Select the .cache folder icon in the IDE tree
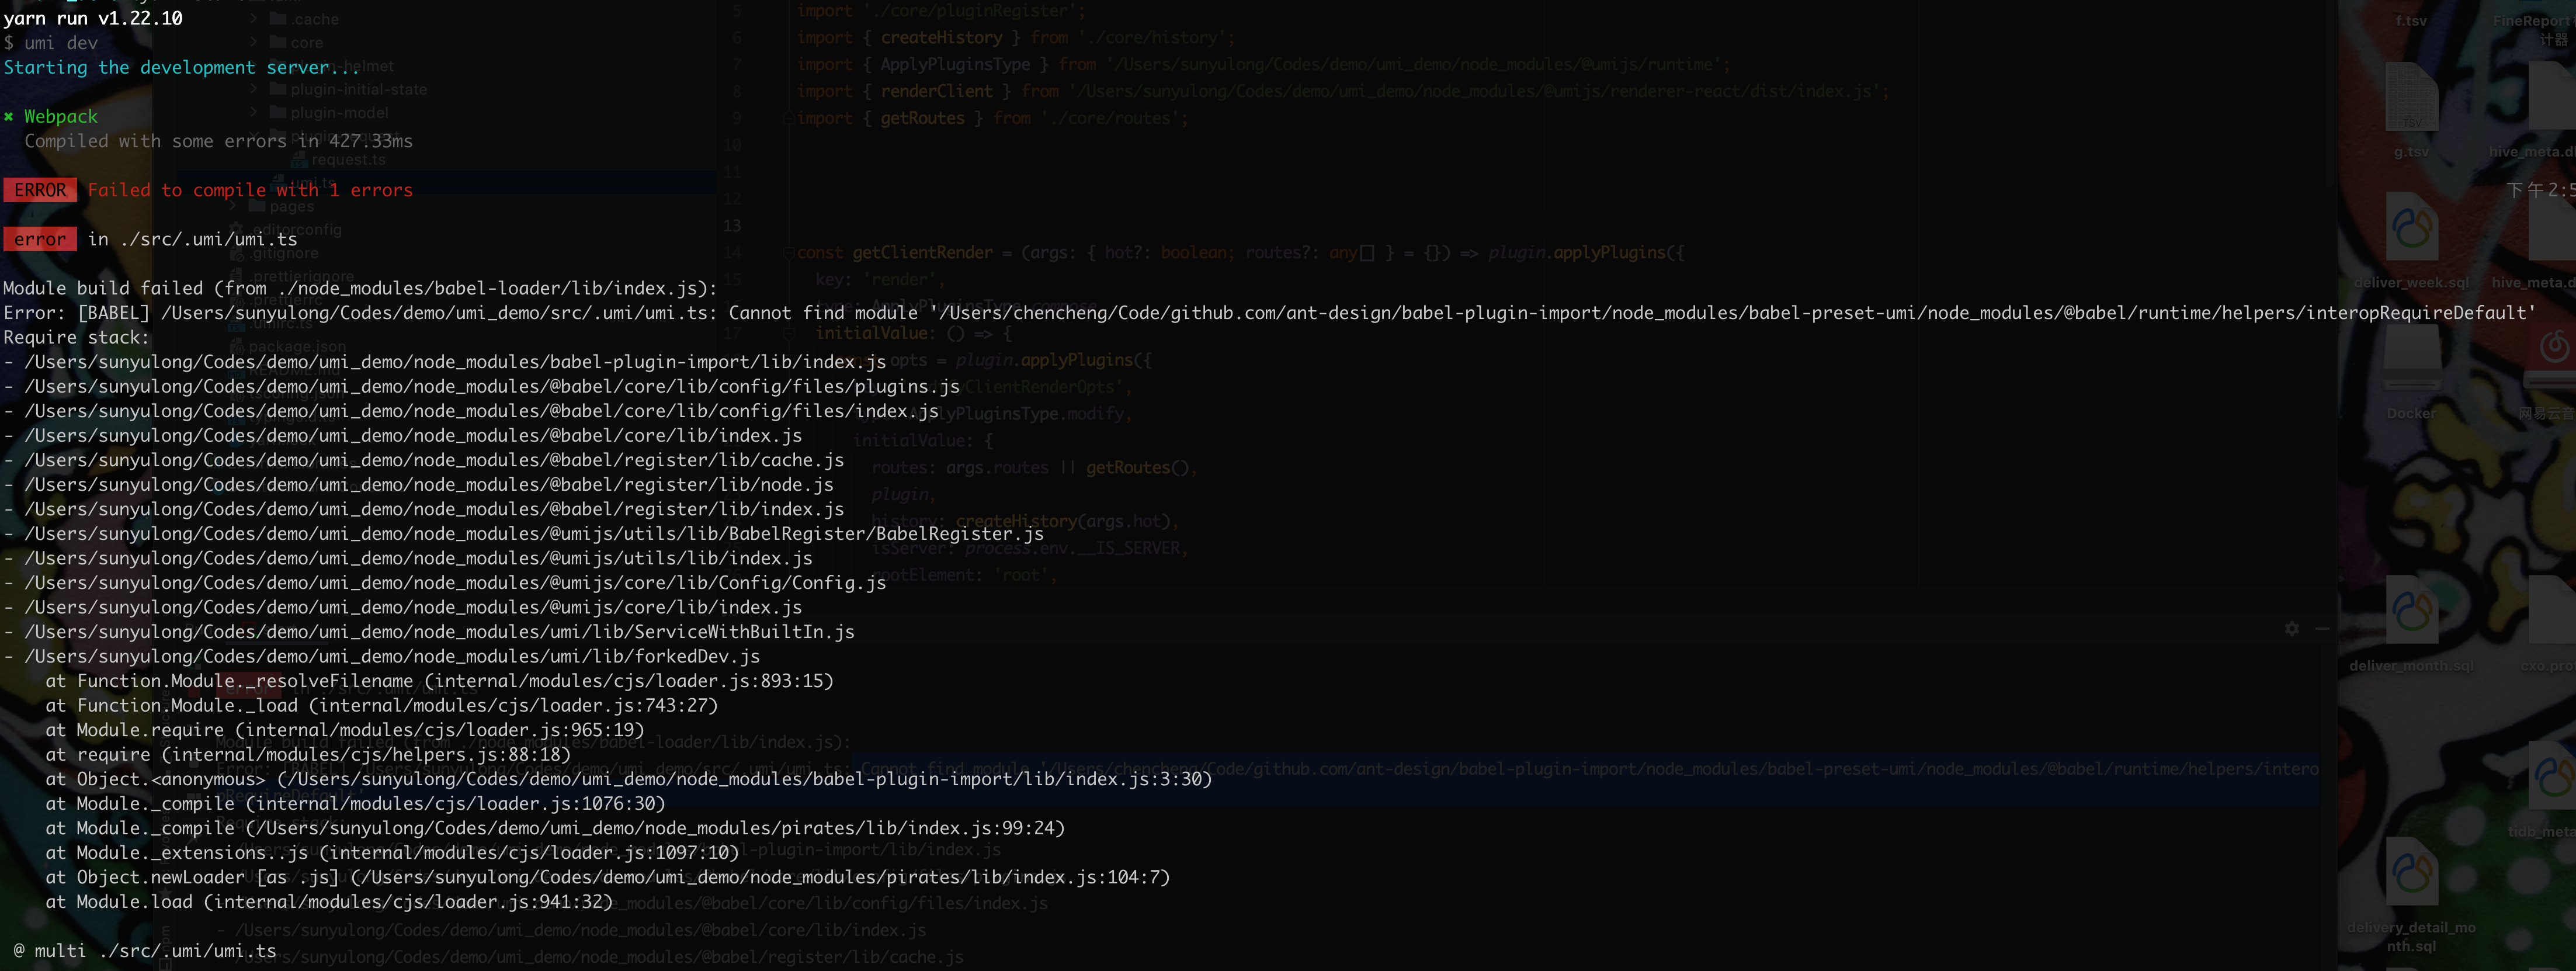This screenshot has width=2576, height=971. tap(278, 19)
